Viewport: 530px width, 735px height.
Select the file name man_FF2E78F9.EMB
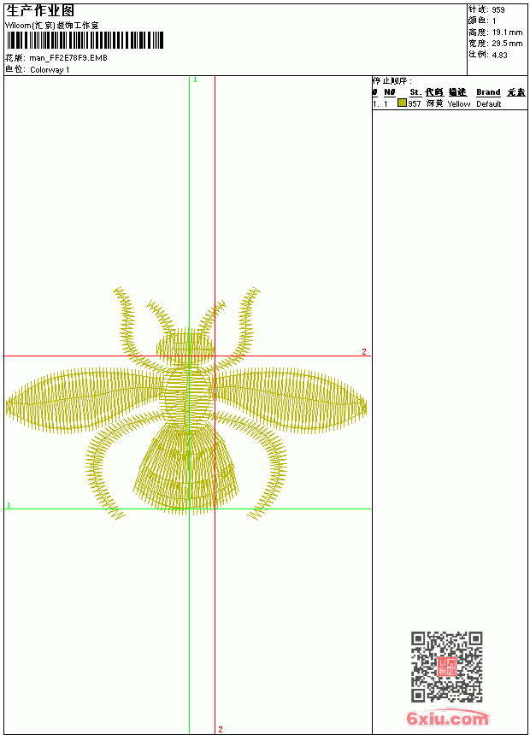pyautogui.click(x=68, y=57)
